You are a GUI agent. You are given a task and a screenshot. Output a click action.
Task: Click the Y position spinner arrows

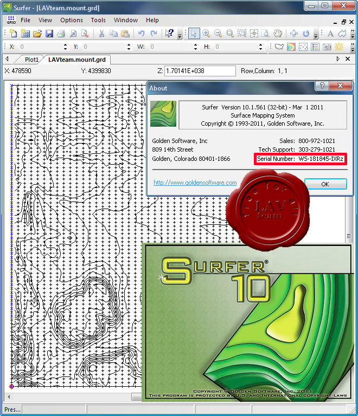[x=129, y=47]
